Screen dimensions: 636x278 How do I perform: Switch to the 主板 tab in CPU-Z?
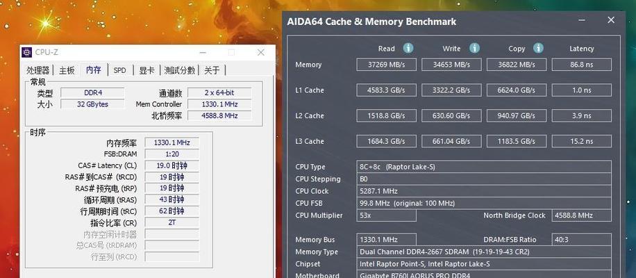(x=67, y=70)
